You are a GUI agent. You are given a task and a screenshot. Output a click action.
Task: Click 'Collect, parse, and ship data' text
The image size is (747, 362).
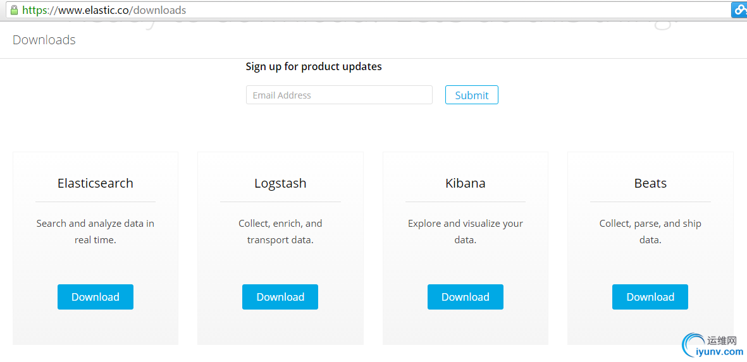(x=650, y=232)
